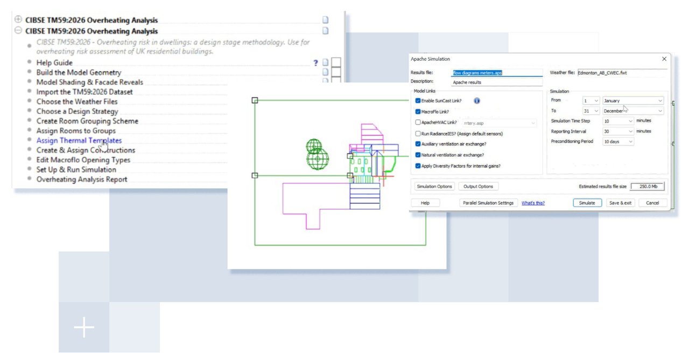The height and width of the screenshot is (363, 689).
Task: Open Set Up & Run Simulation step
Action: [76, 169]
